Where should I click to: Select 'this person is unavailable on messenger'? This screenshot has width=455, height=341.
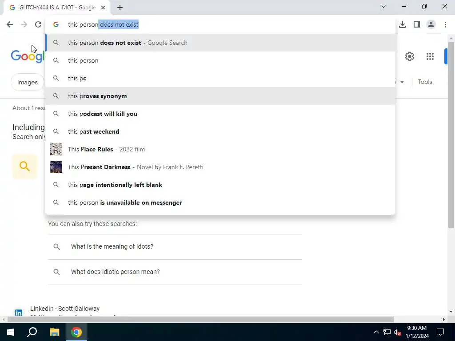point(220,202)
